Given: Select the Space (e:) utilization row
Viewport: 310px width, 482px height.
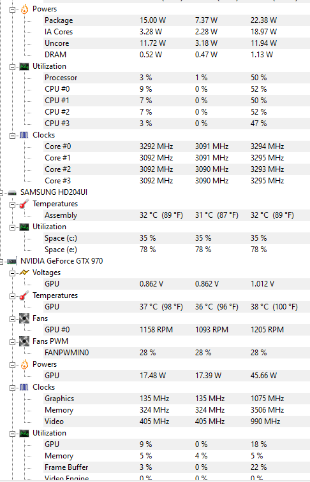Looking at the screenshot, I should 177,250.
